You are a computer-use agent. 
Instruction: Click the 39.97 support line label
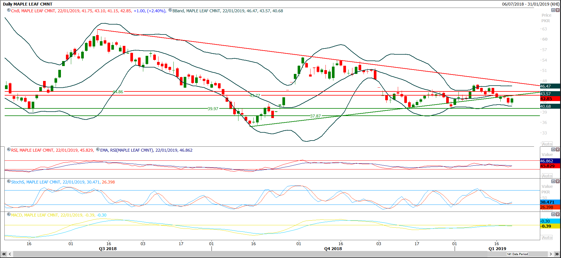click(213, 109)
